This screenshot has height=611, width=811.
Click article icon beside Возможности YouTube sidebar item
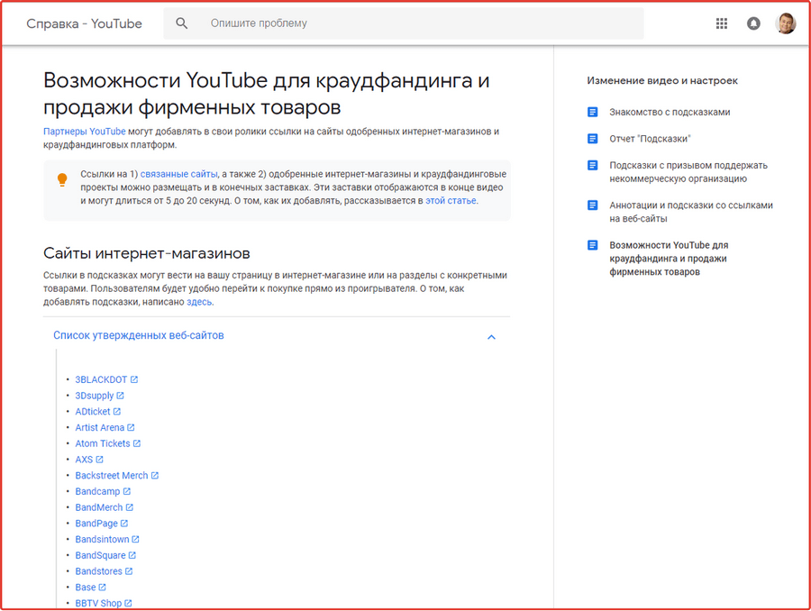coord(593,245)
